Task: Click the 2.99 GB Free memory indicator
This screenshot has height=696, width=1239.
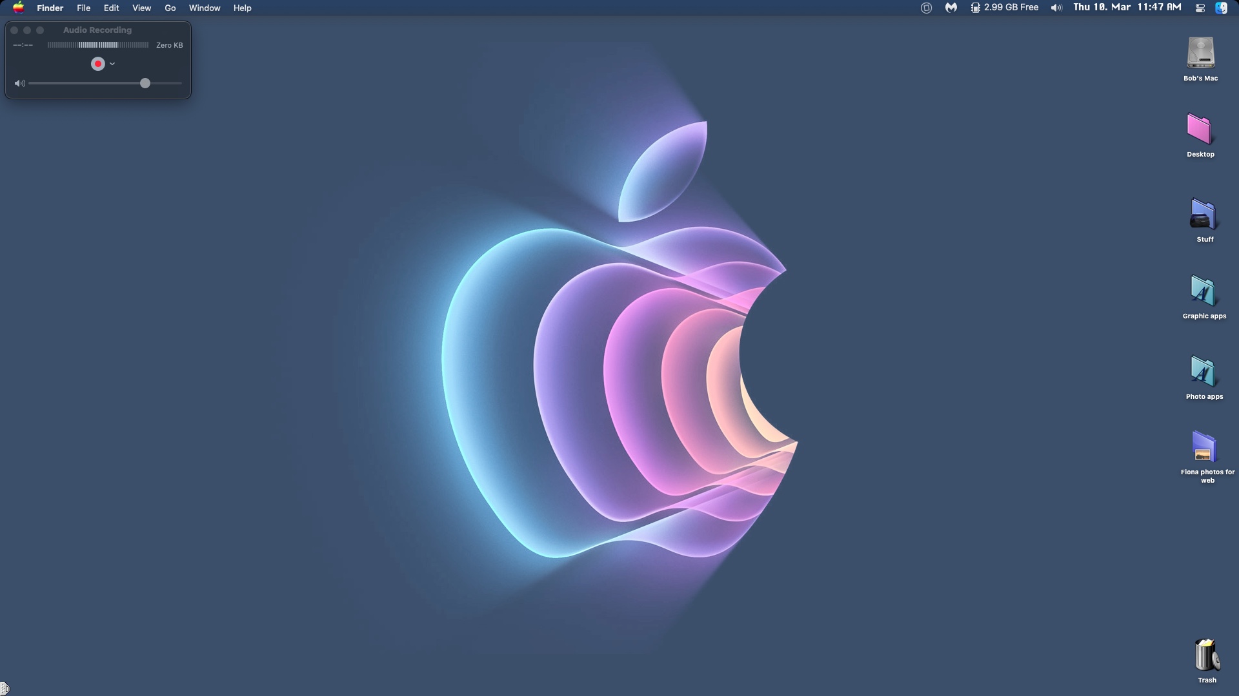Action: click(1005, 8)
